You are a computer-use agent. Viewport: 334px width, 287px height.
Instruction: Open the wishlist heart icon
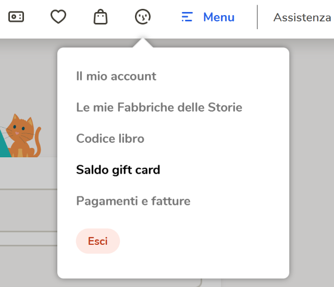(58, 17)
